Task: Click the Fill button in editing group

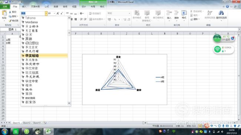Action: click(x=195, y=15)
